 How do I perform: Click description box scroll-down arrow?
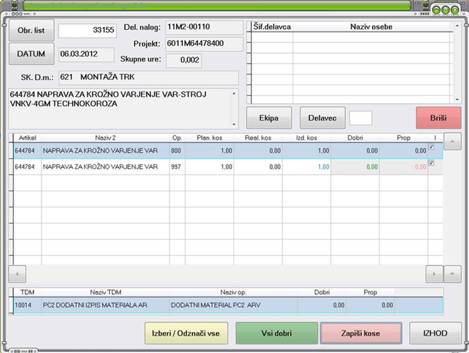tap(234, 124)
